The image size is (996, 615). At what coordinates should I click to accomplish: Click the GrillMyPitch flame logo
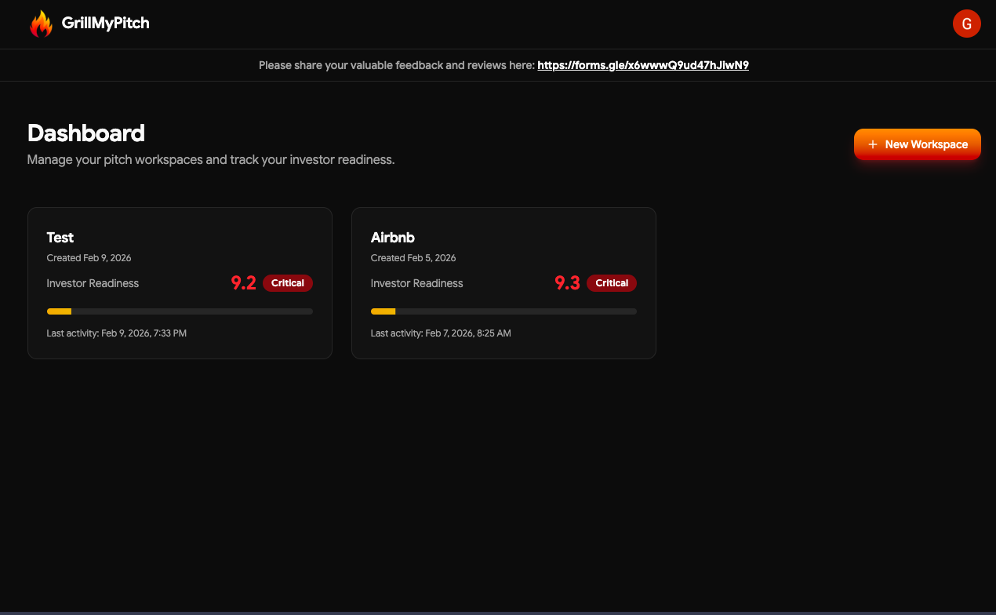coord(42,24)
